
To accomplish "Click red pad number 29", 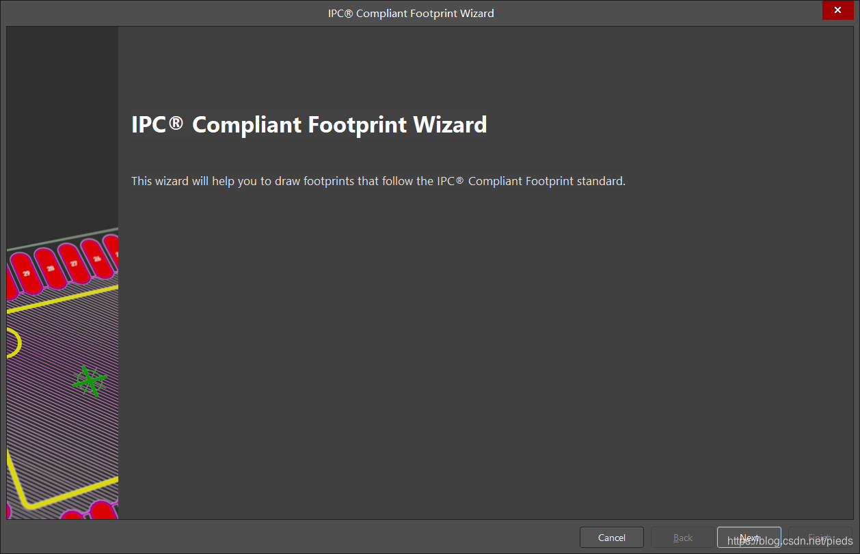I will point(26,273).
